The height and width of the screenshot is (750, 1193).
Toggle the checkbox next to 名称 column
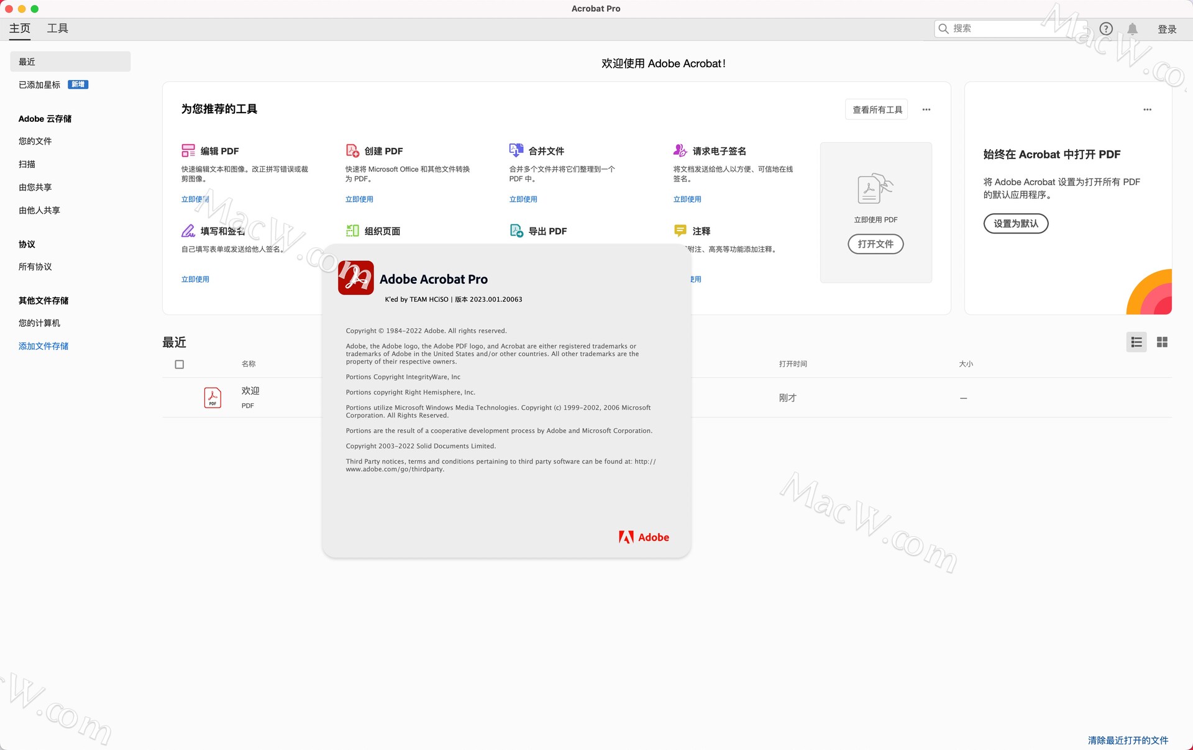pyautogui.click(x=180, y=364)
